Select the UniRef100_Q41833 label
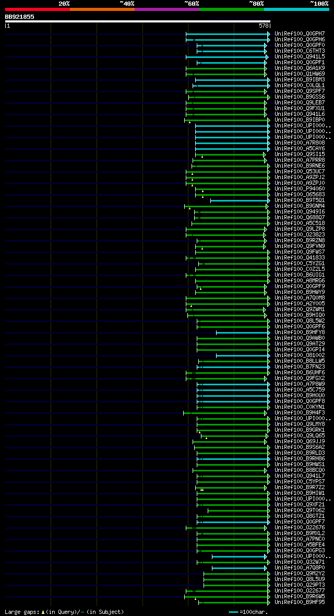The height and width of the screenshot is (616, 334). (x=300, y=258)
